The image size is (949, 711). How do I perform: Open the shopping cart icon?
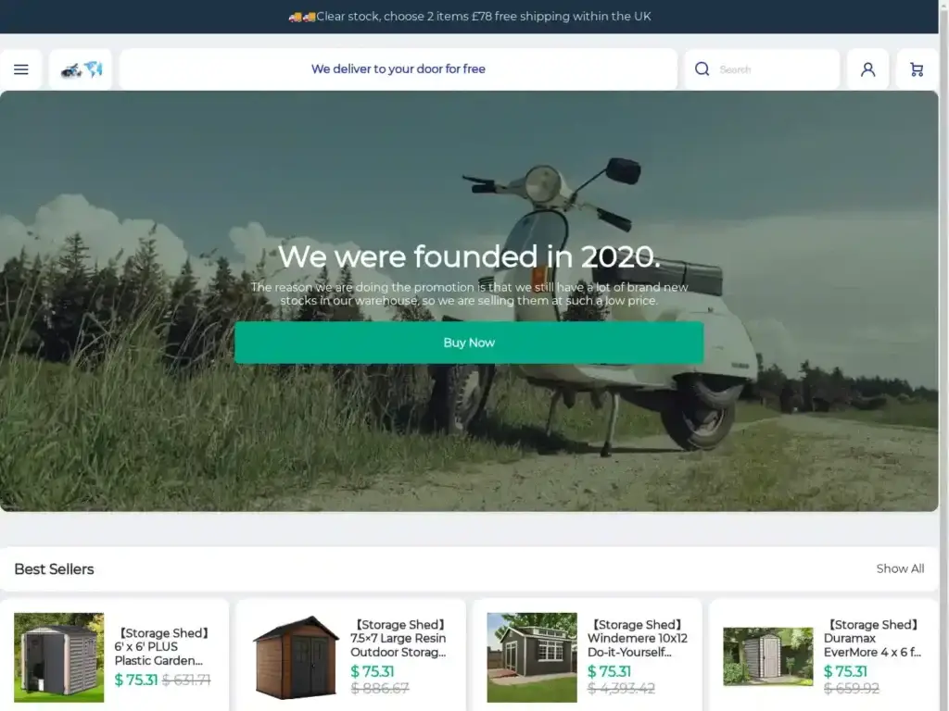tap(917, 69)
